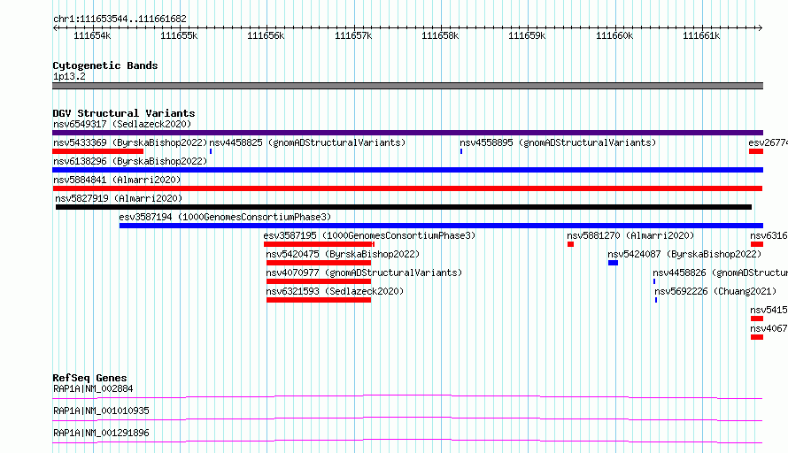Click the red nsv6321593 variant bar
Viewport: 788px width, 453px height.
[x=319, y=300]
